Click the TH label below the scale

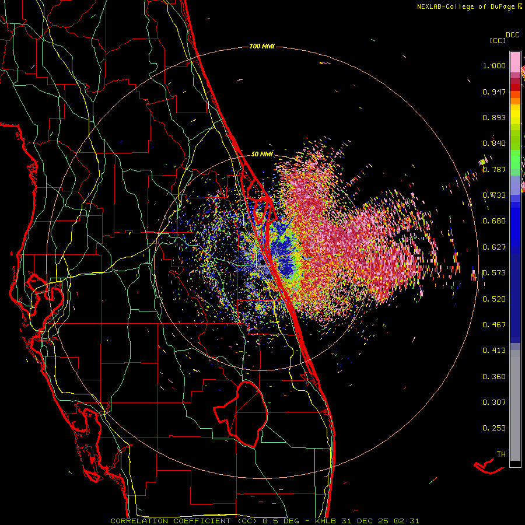pos(501,454)
